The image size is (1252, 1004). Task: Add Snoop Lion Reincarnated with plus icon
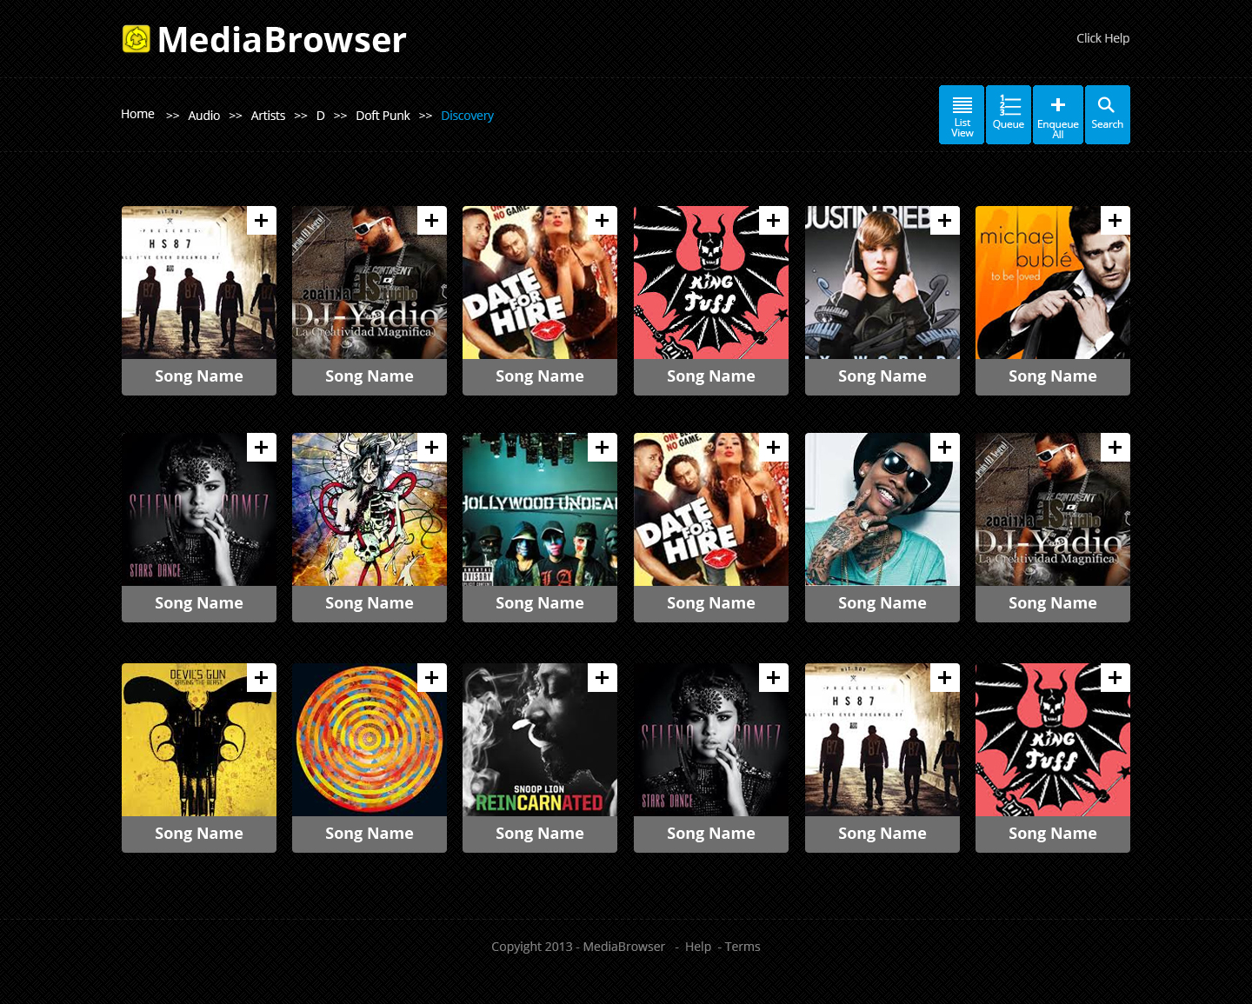tap(603, 677)
